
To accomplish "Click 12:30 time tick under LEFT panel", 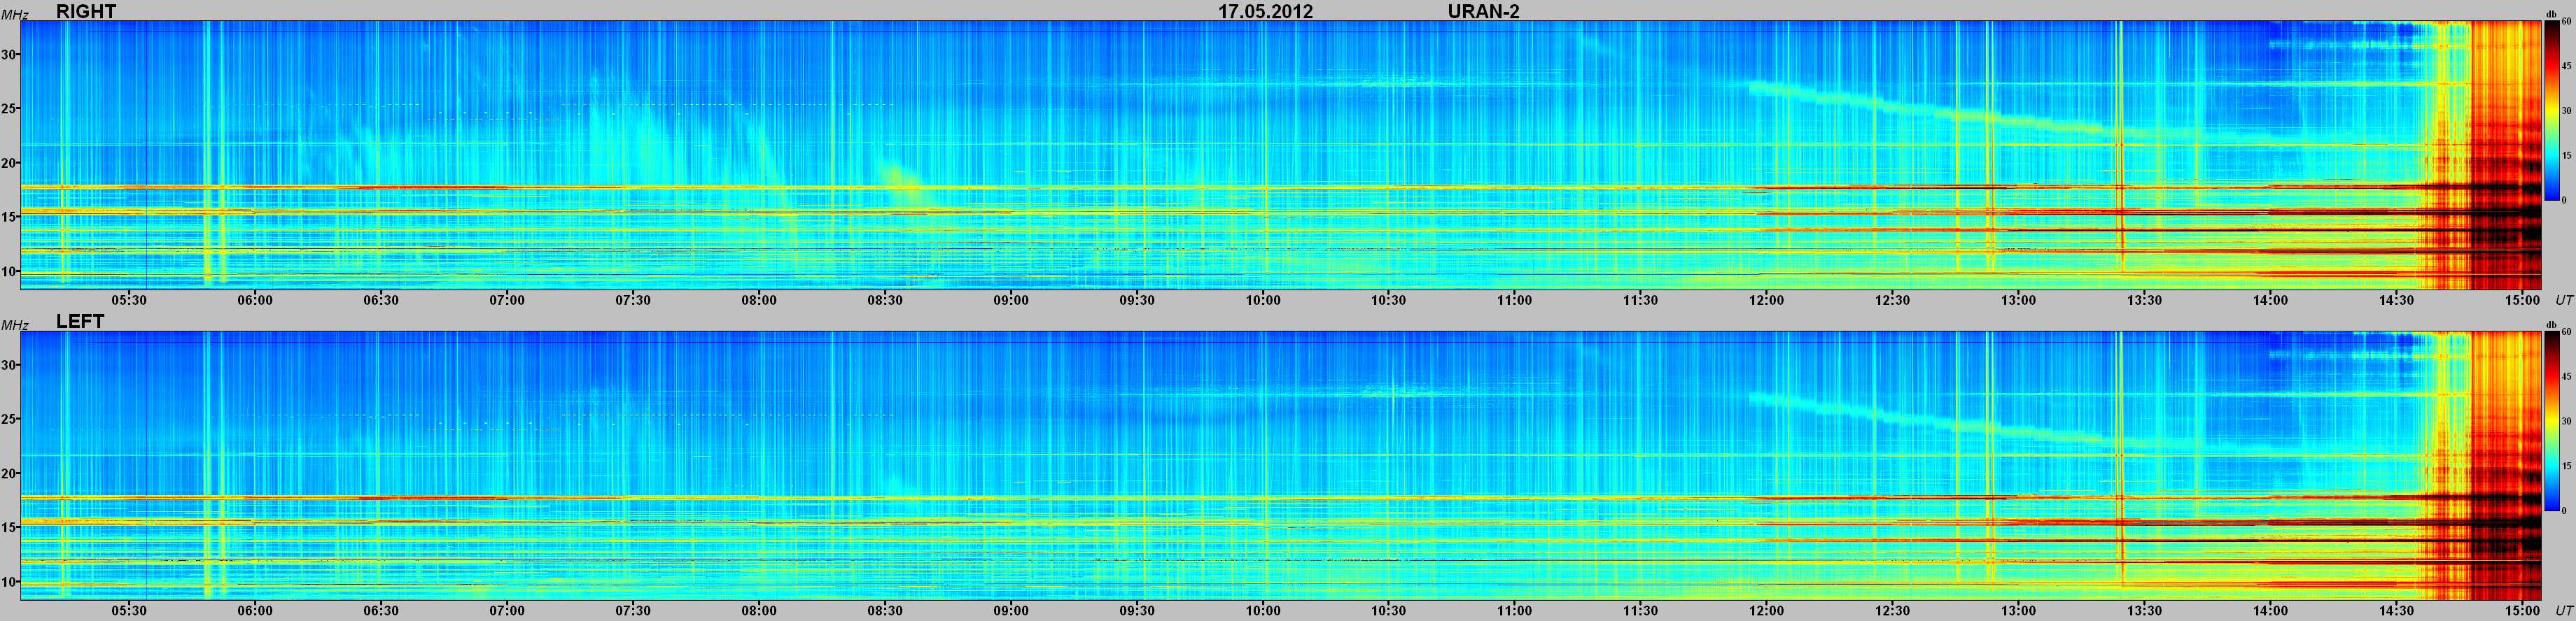I will point(1893,610).
